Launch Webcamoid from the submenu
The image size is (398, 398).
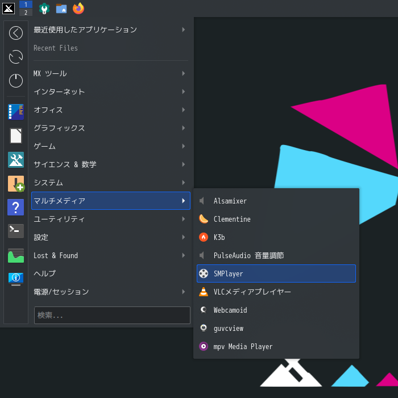(276, 310)
